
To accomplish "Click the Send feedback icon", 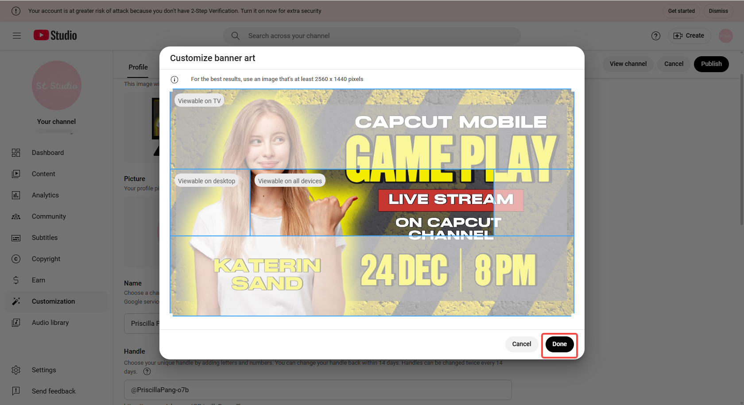I will click(16, 391).
